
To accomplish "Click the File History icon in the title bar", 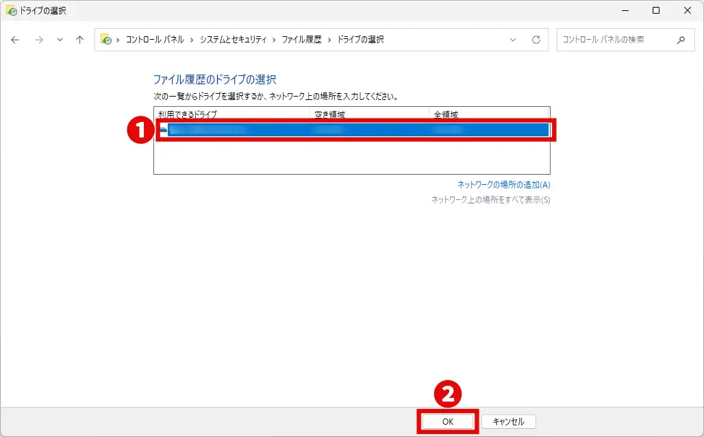I will coord(10,11).
